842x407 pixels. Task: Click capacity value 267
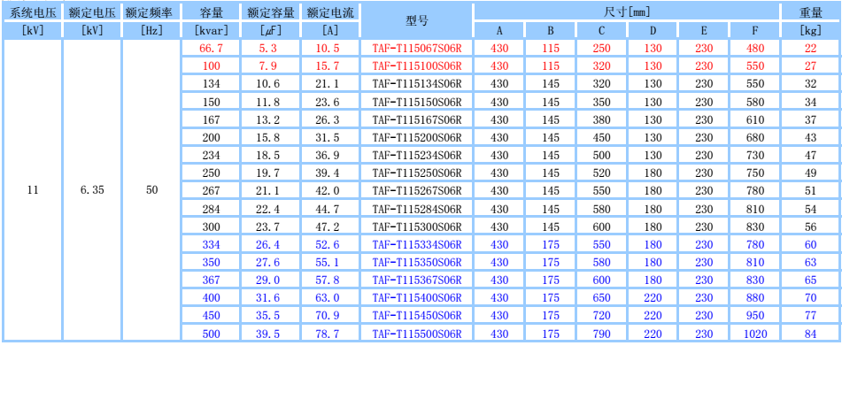click(x=211, y=191)
